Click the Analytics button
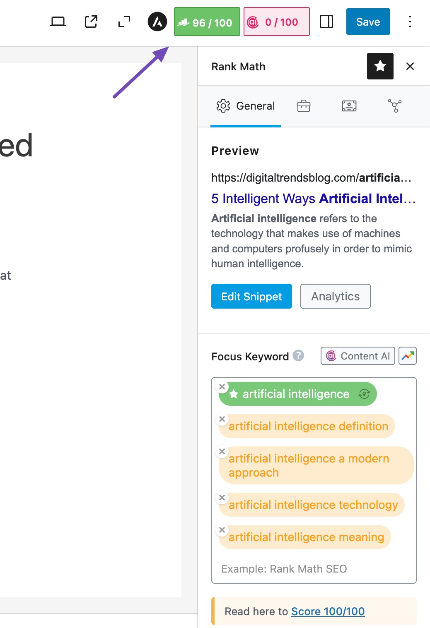Viewport: 430px width, 628px height. click(x=335, y=296)
